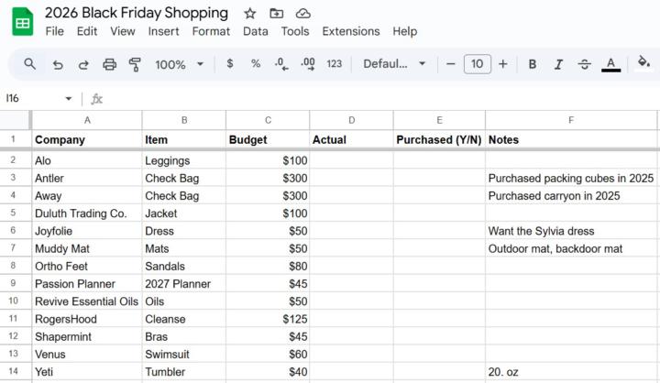The height and width of the screenshot is (383, 660).
Task: Open the Tools menu
Action: point(295,31)
